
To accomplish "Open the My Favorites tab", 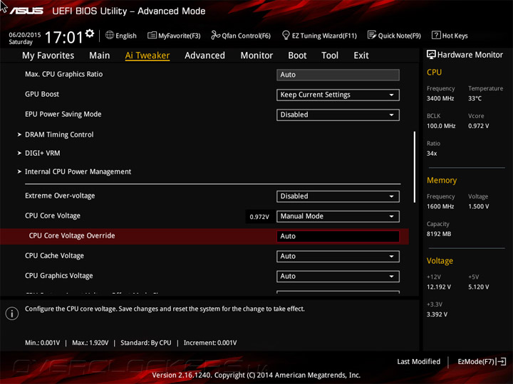I will [48, 55].
